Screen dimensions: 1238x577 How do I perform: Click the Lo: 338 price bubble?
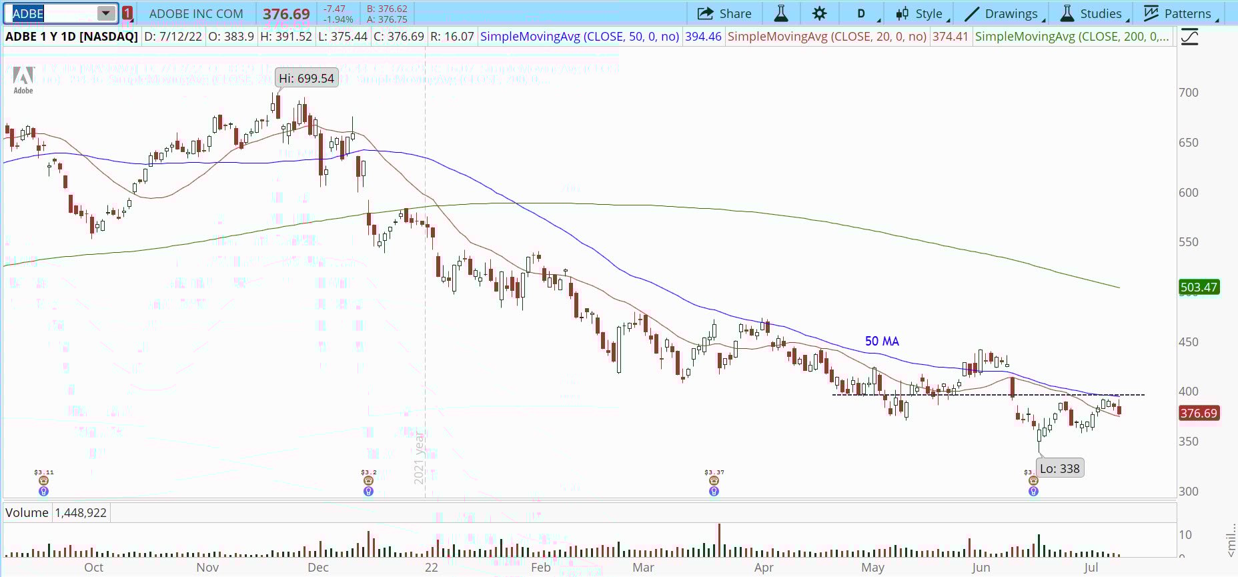1060,468
